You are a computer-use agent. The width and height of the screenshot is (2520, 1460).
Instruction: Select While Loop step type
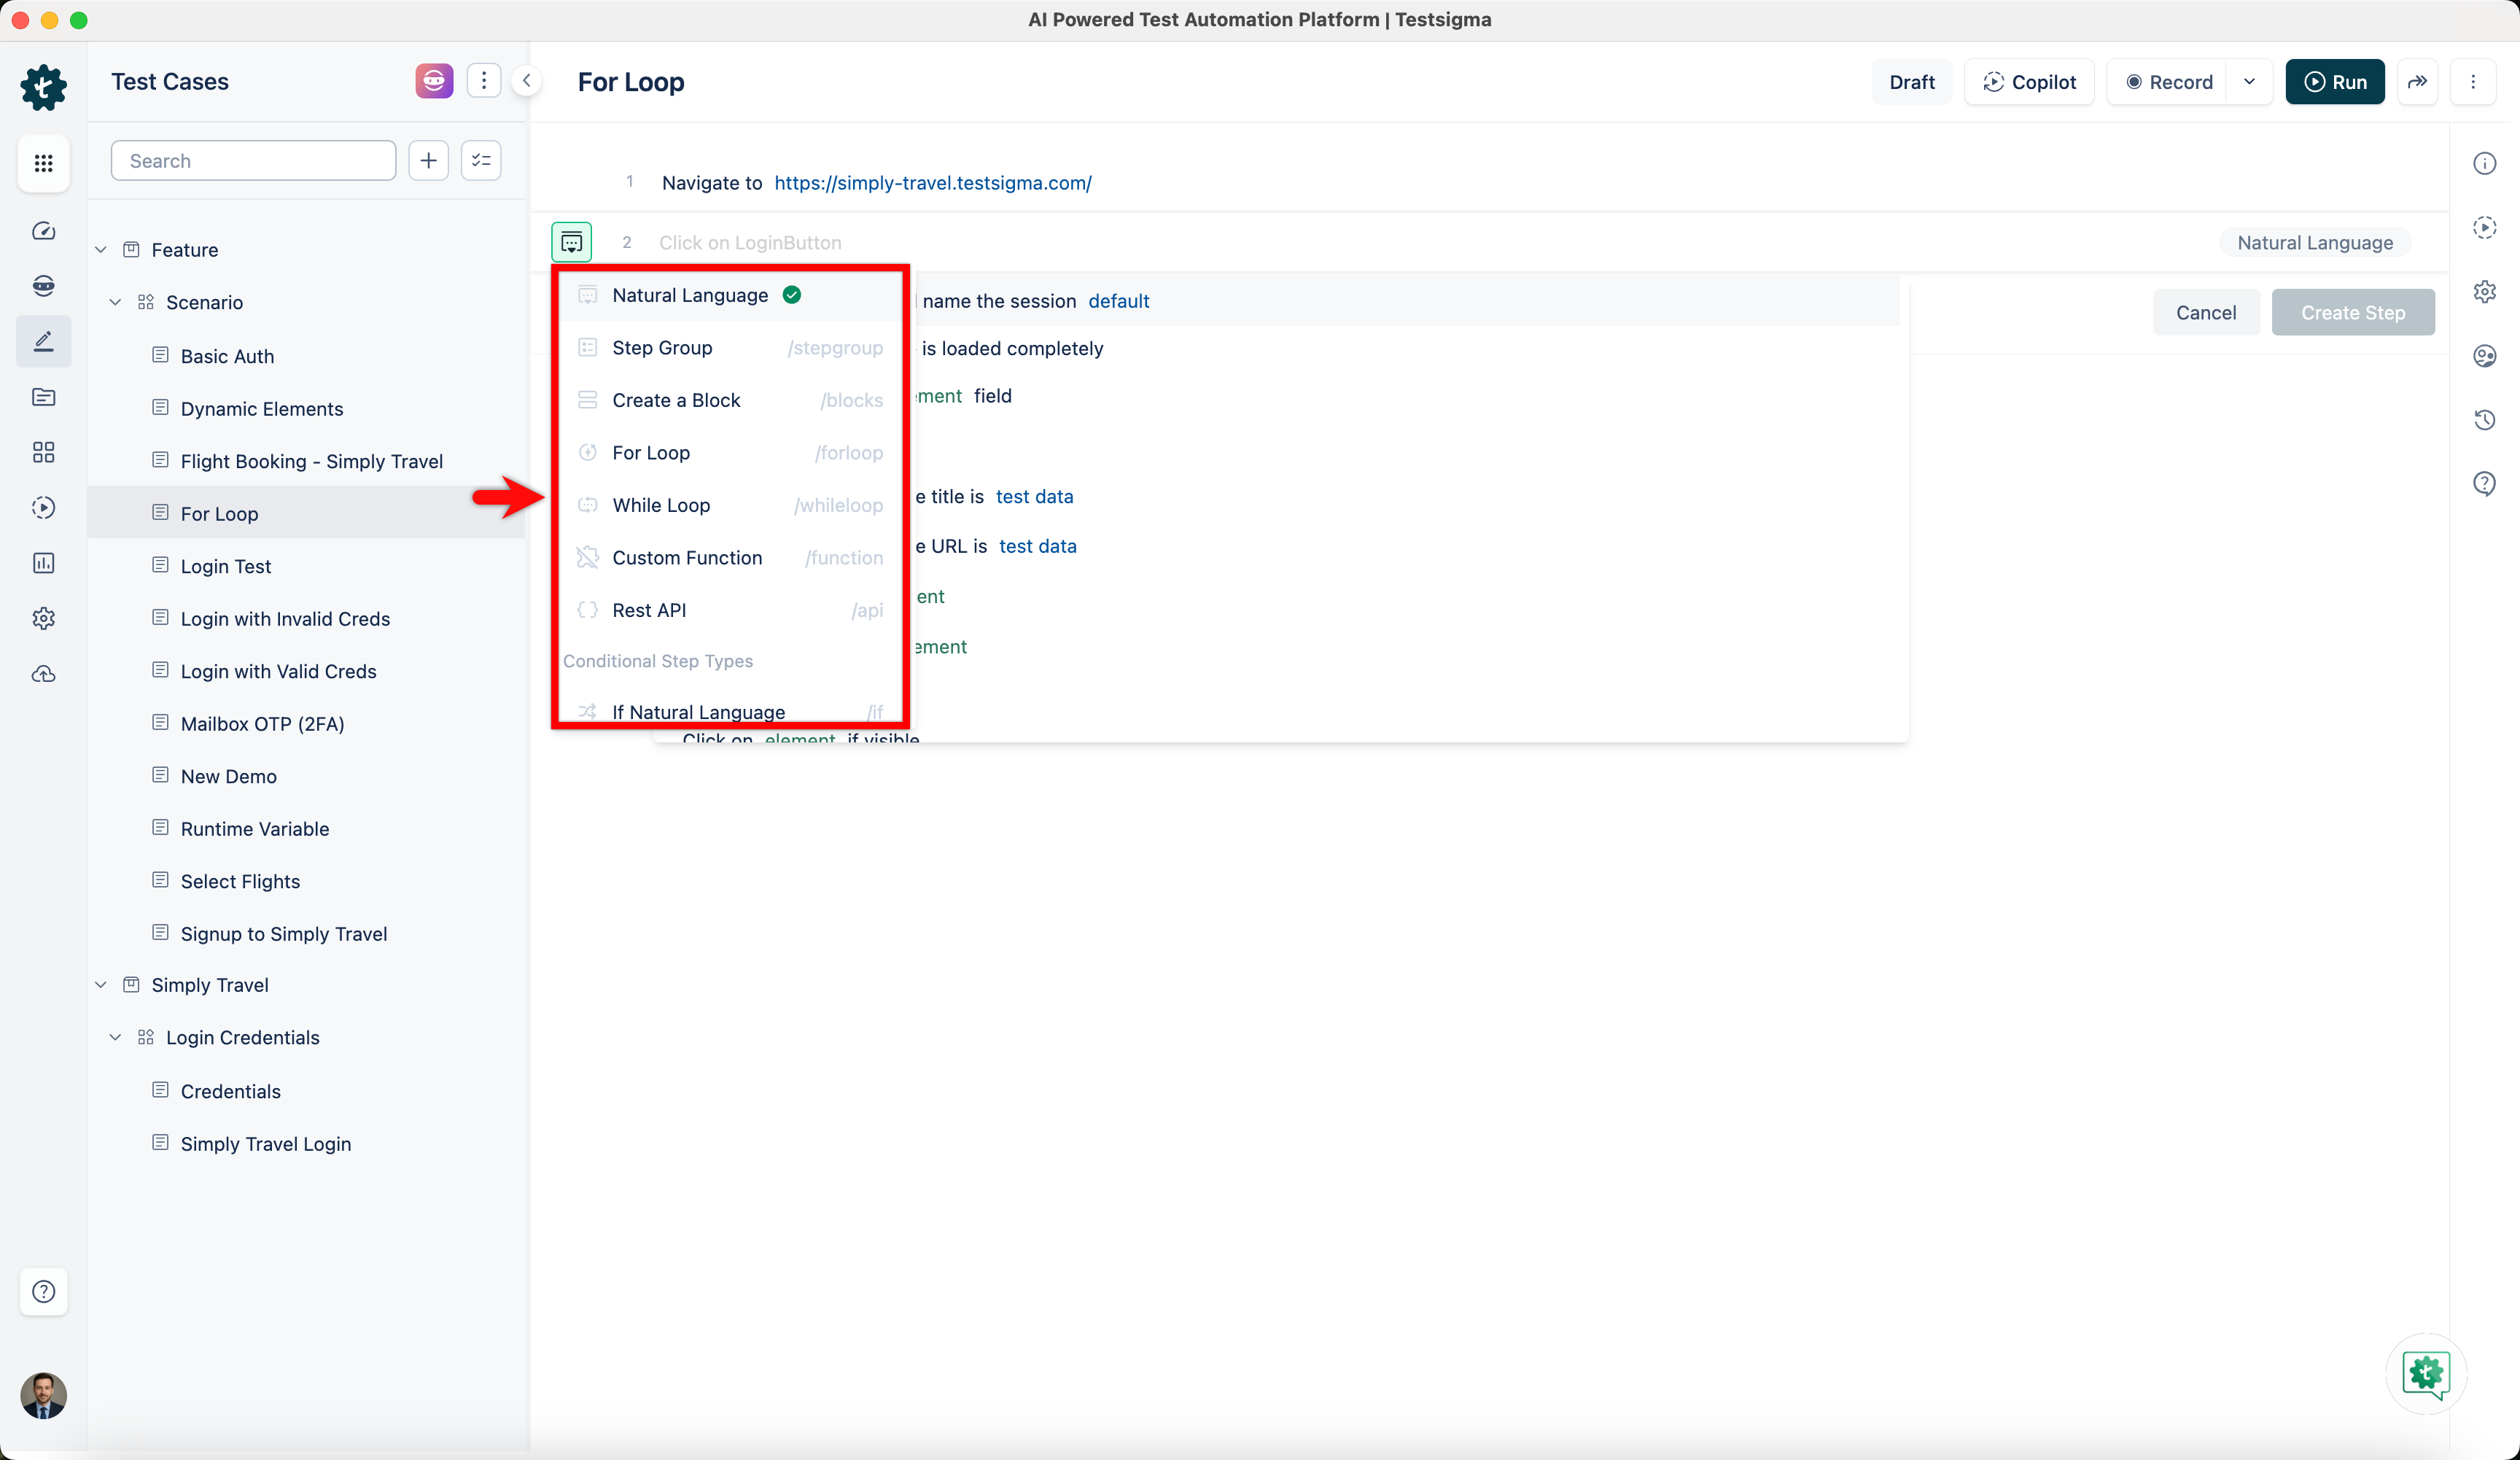[661, 505]
